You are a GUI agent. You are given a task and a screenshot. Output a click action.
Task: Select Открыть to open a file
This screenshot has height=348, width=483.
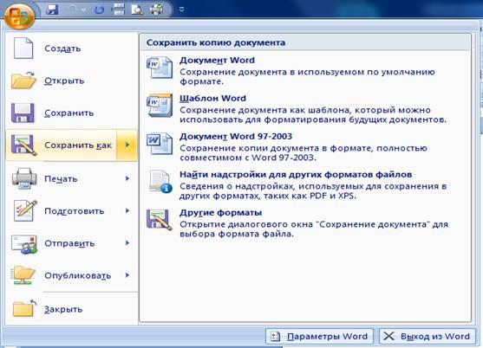click(x=71, y=81)
